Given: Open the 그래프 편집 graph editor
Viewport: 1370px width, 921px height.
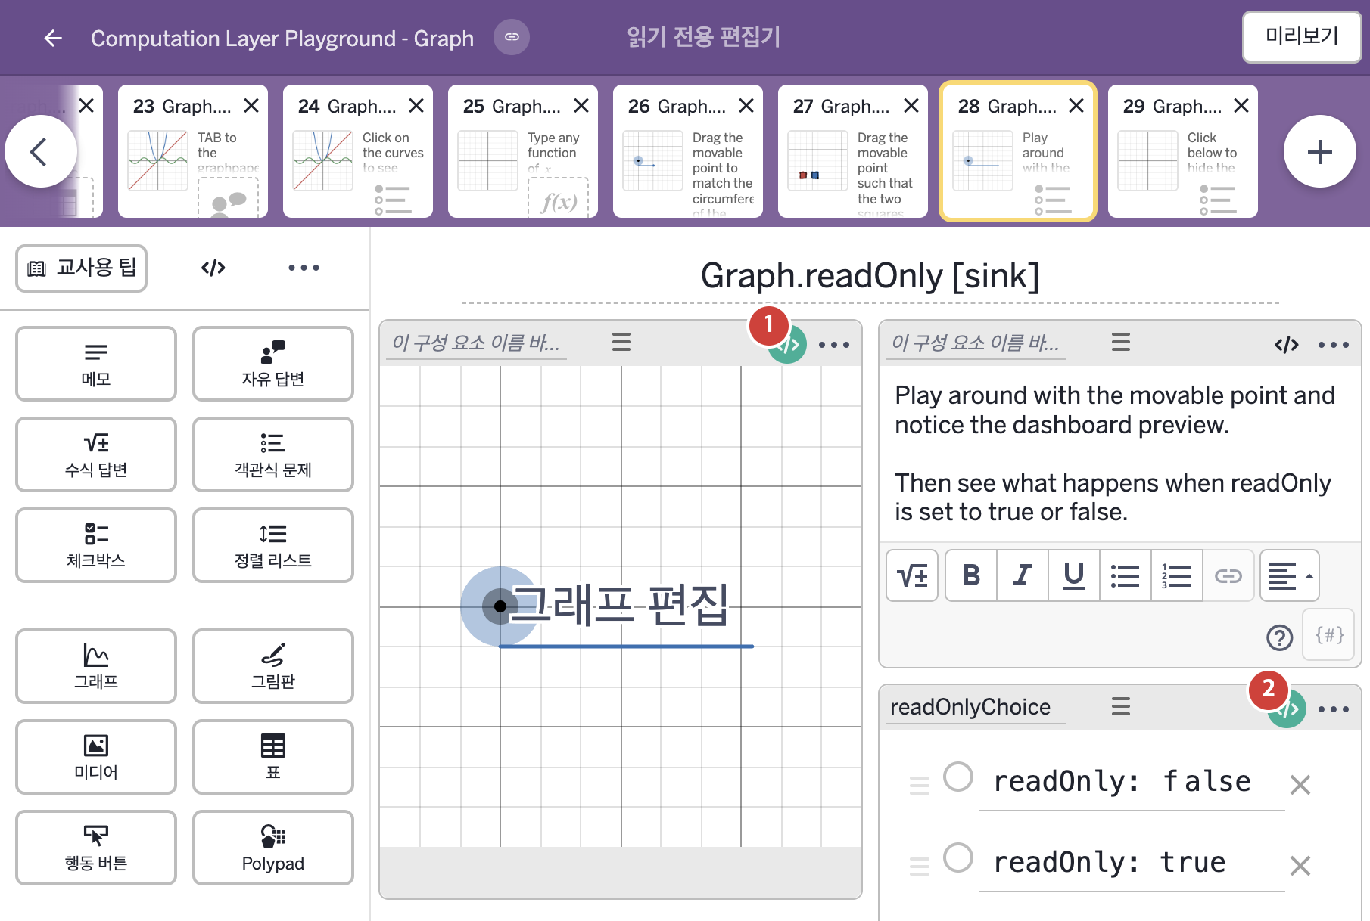Looking at the screenshot, I should coord(620,605).
